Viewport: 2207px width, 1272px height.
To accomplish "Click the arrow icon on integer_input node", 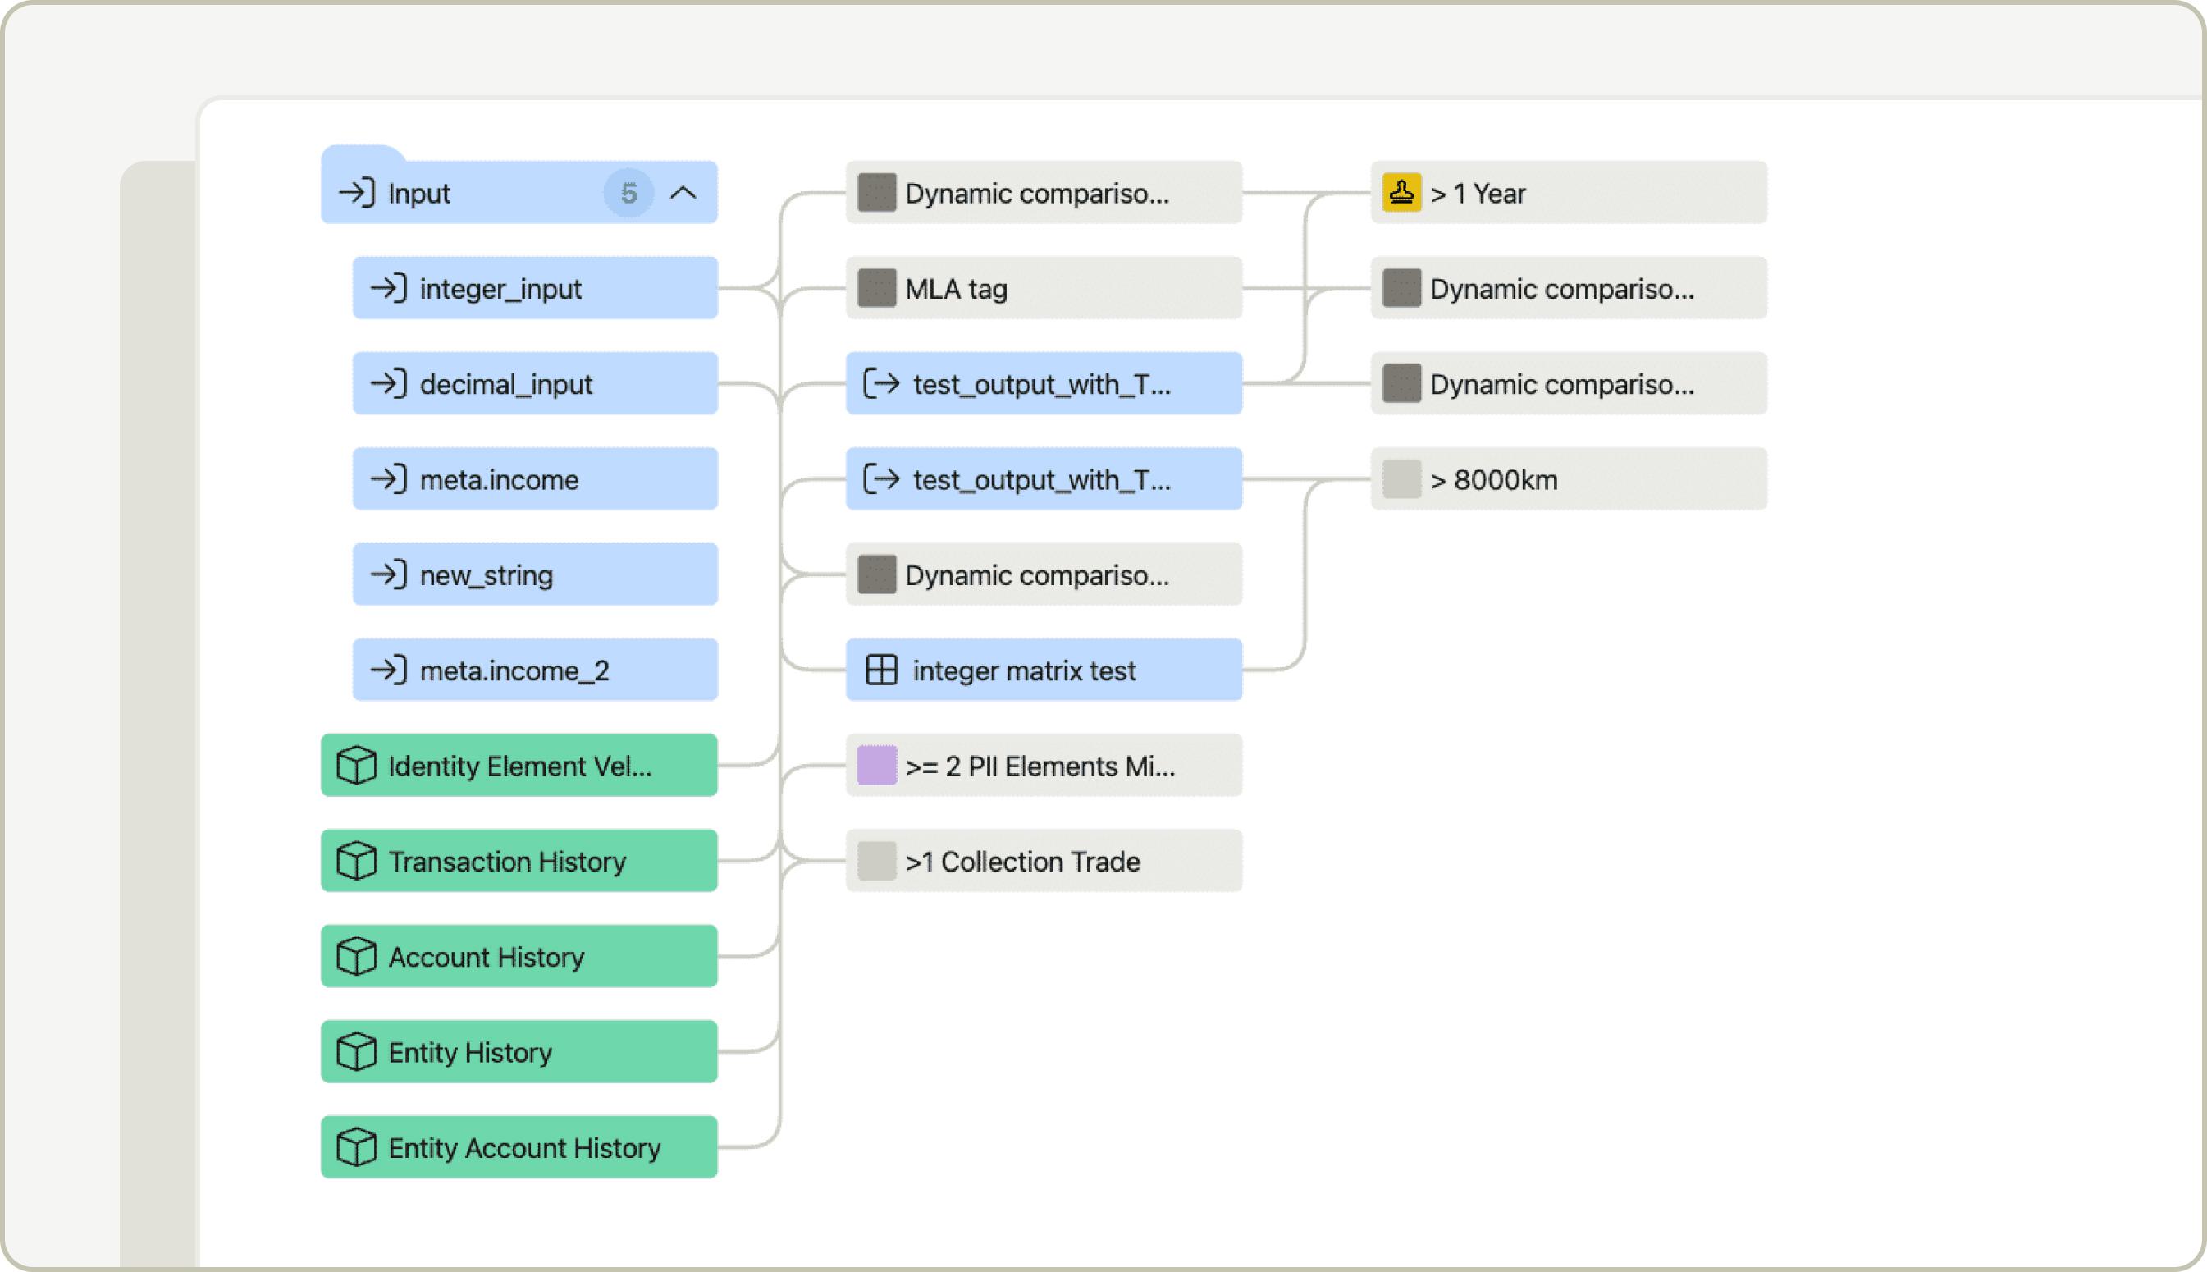I will coord(388,288).
